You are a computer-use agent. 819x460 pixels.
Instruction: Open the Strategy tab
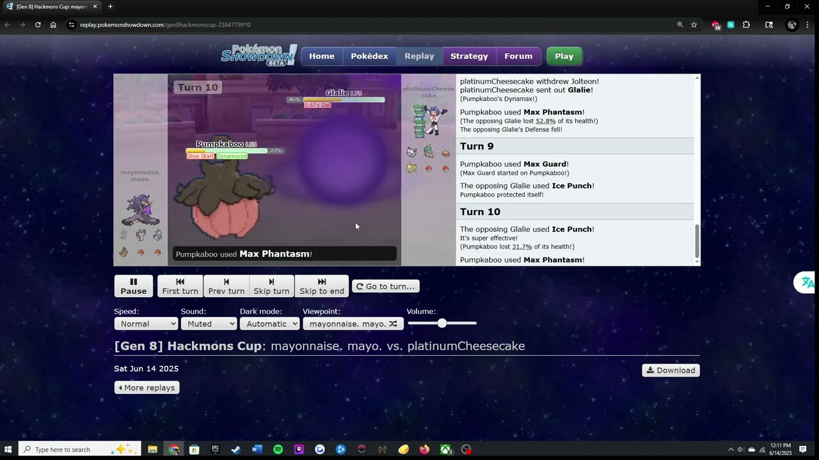tap(469, 56)
